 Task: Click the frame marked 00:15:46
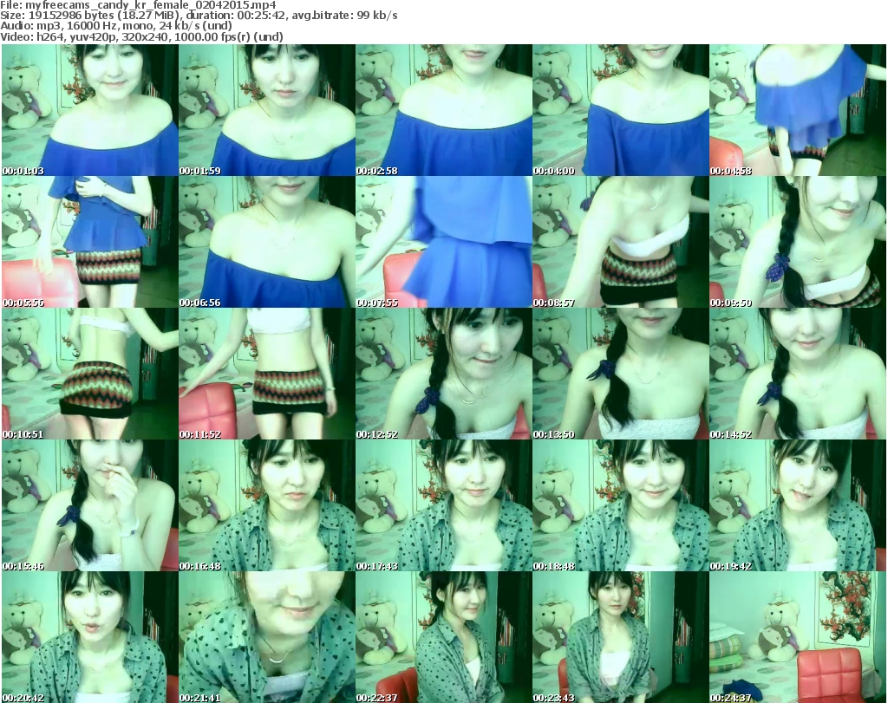(90, 506)
